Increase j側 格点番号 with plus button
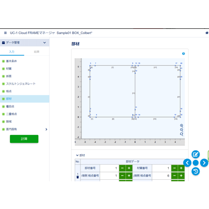 (181, 176)
